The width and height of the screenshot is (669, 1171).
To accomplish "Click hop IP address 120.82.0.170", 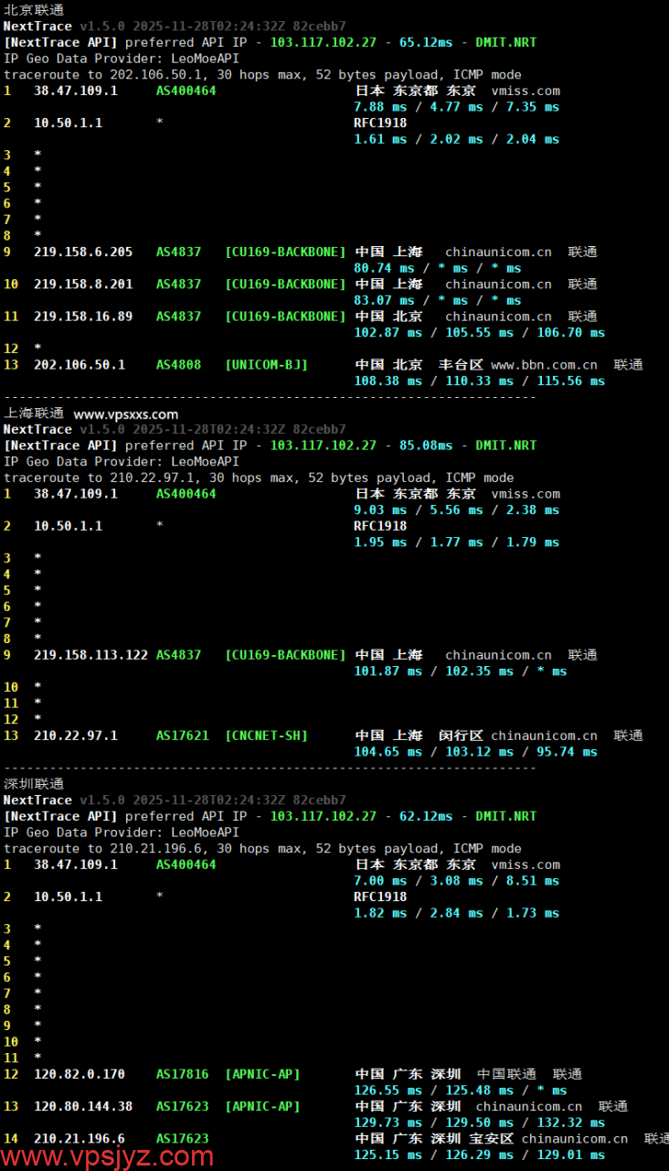I will (80, 1074).
